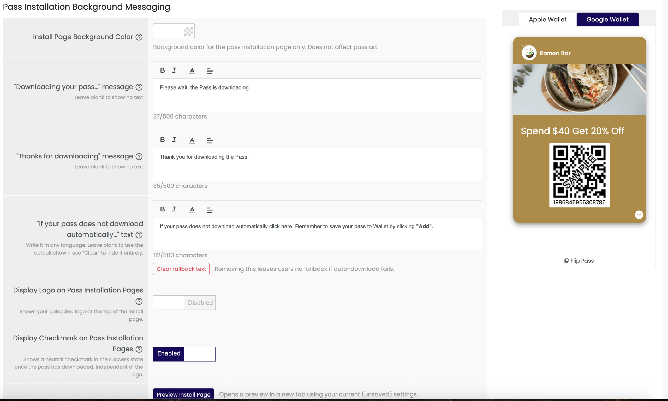Image resolution: width=668 pixels, height=401 pixels.
Task: Click the Flip Pass link
Action: 578,261
